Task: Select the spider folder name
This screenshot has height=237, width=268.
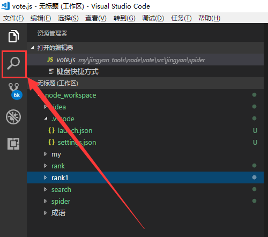Action: coord(61,202)
